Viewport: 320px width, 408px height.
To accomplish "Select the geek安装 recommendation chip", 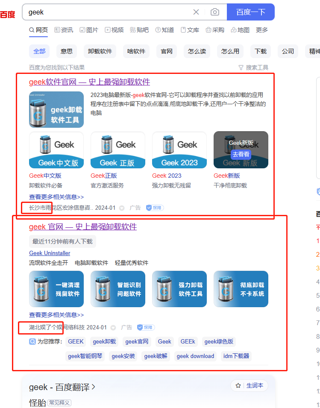I will click(x=123, y=356).
